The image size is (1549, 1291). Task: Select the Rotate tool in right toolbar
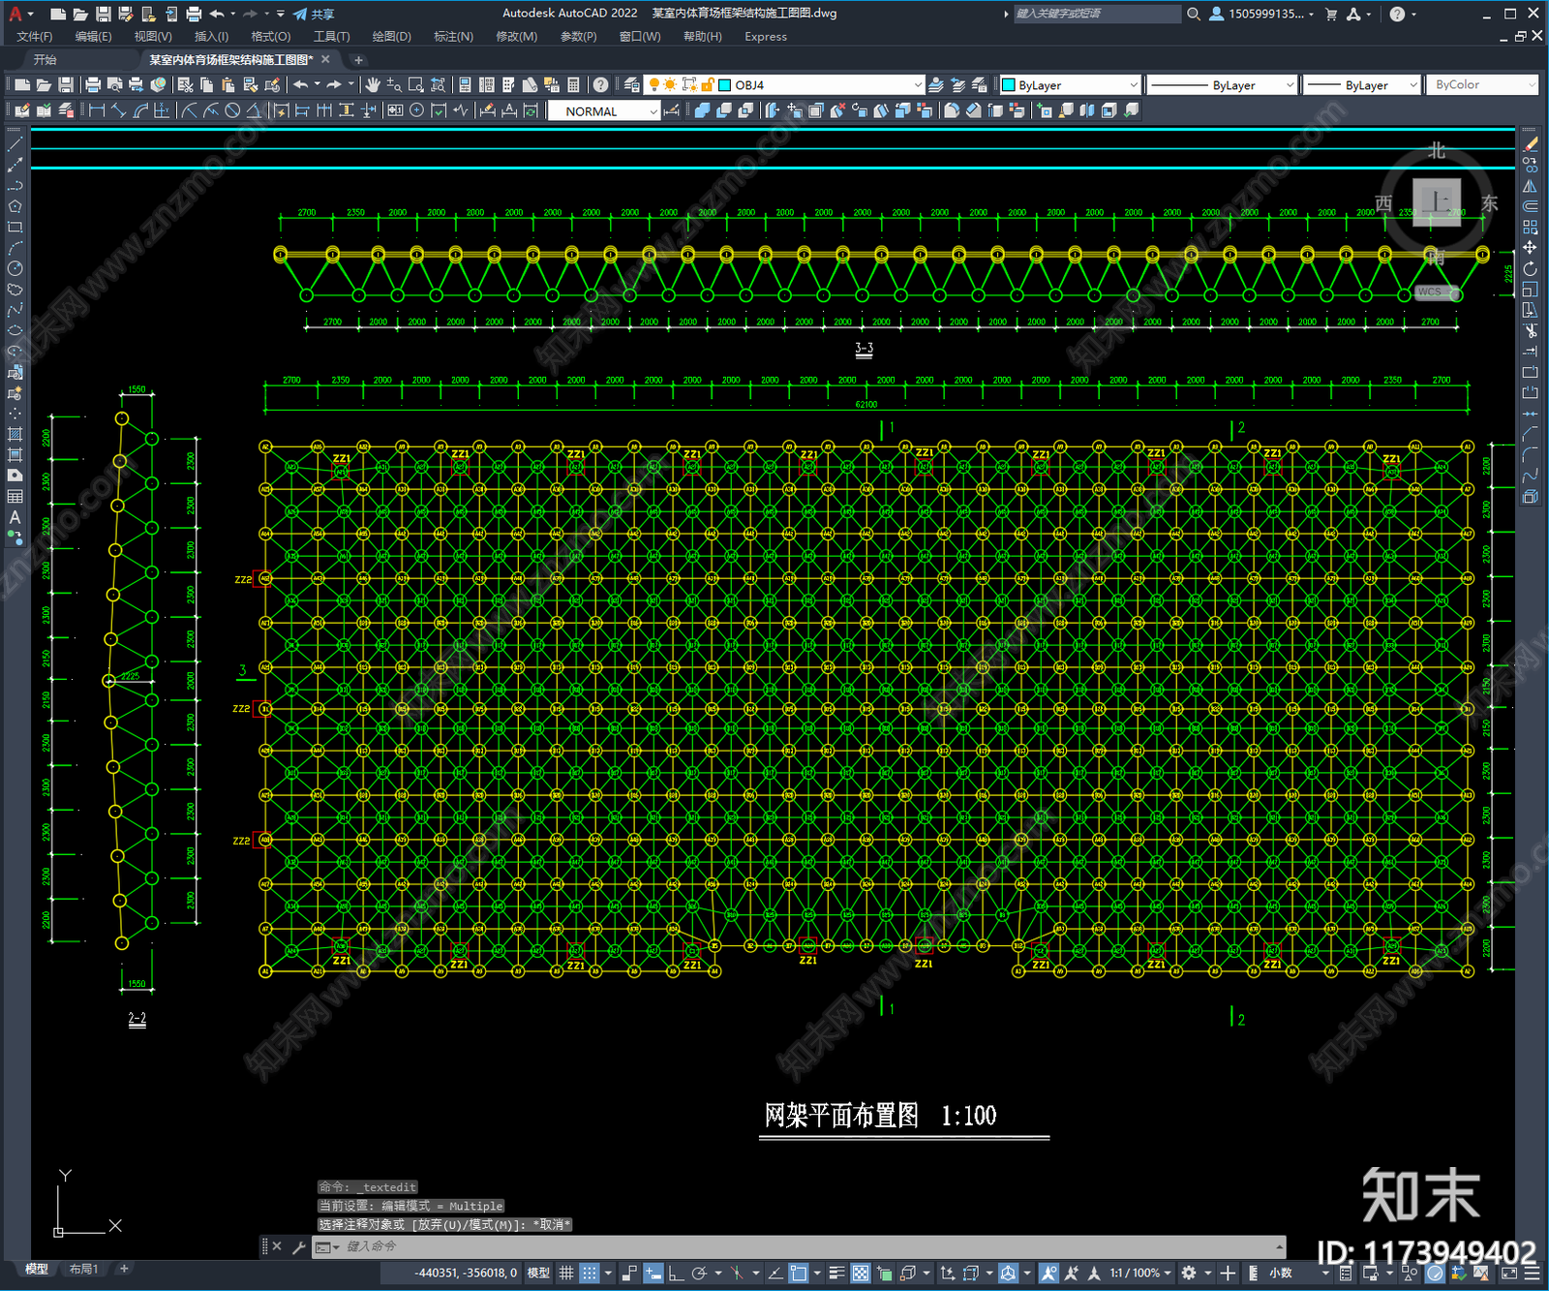click(1530, 268)
